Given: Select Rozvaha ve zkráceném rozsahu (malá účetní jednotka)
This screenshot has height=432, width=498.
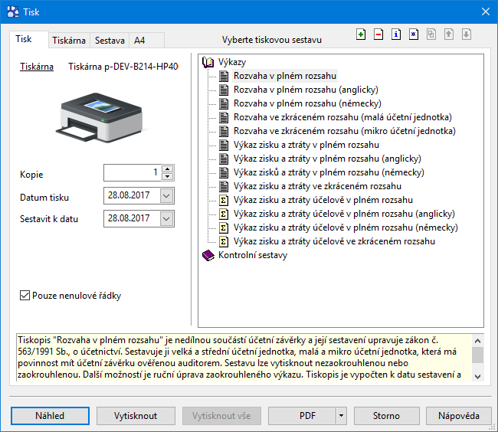Looking at the screenshot, I should pos(342,117).
